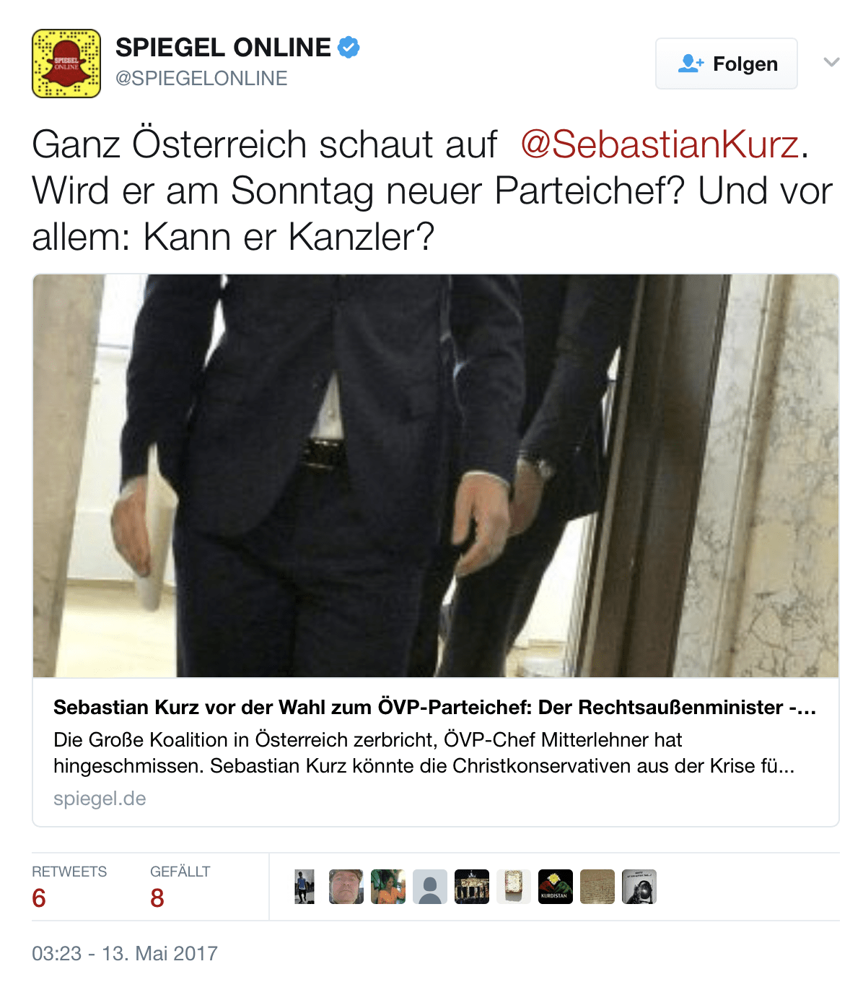Open the SPIEGEL ONLINE Snapchat-style avatar
Image resolution: width=863 pixels, height=982 pixels.
[66, 64]
